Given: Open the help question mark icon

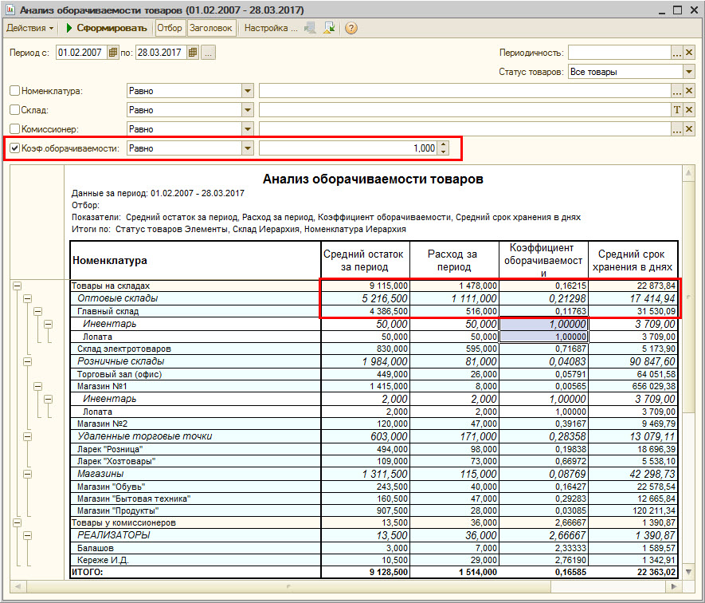Looking at the screenshot, I should (x=351, y=28).
